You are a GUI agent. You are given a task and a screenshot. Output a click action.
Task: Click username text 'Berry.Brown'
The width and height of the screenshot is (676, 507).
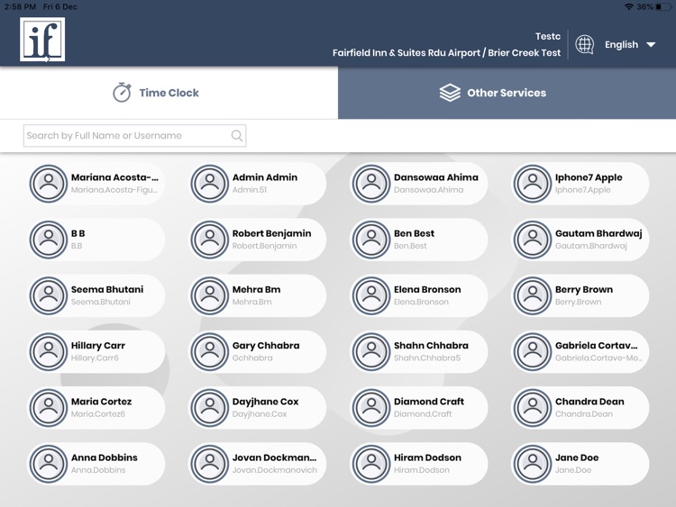click(578, 302)
